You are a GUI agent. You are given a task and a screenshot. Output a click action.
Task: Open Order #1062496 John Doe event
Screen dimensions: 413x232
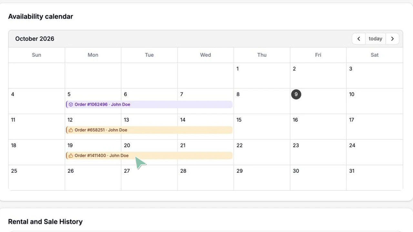pos(149,104)
